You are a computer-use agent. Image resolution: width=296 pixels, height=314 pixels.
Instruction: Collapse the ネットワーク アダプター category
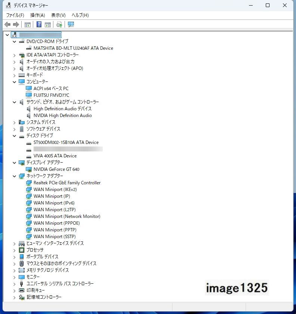[x=15, y=176]
